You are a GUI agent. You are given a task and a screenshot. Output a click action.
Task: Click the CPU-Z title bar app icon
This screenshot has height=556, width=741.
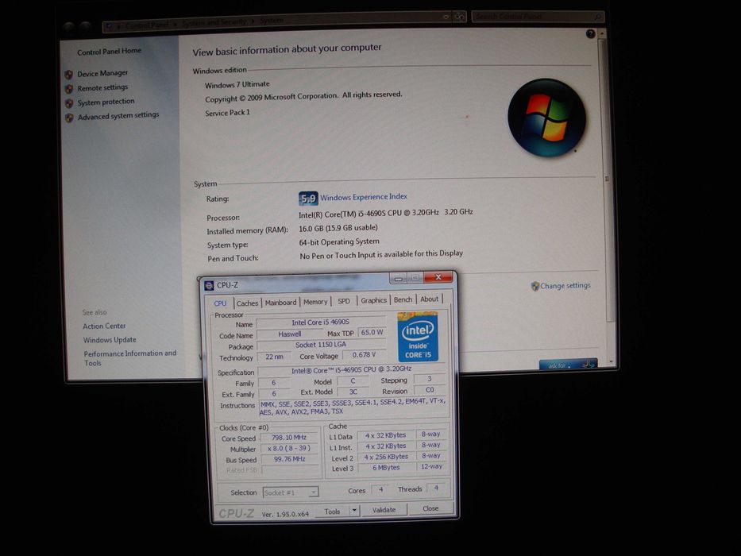[209, 286]
